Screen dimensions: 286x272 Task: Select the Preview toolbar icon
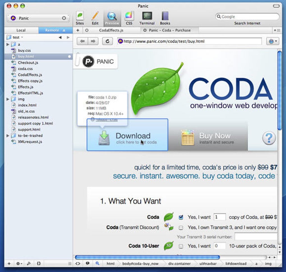tap(112, 18)
